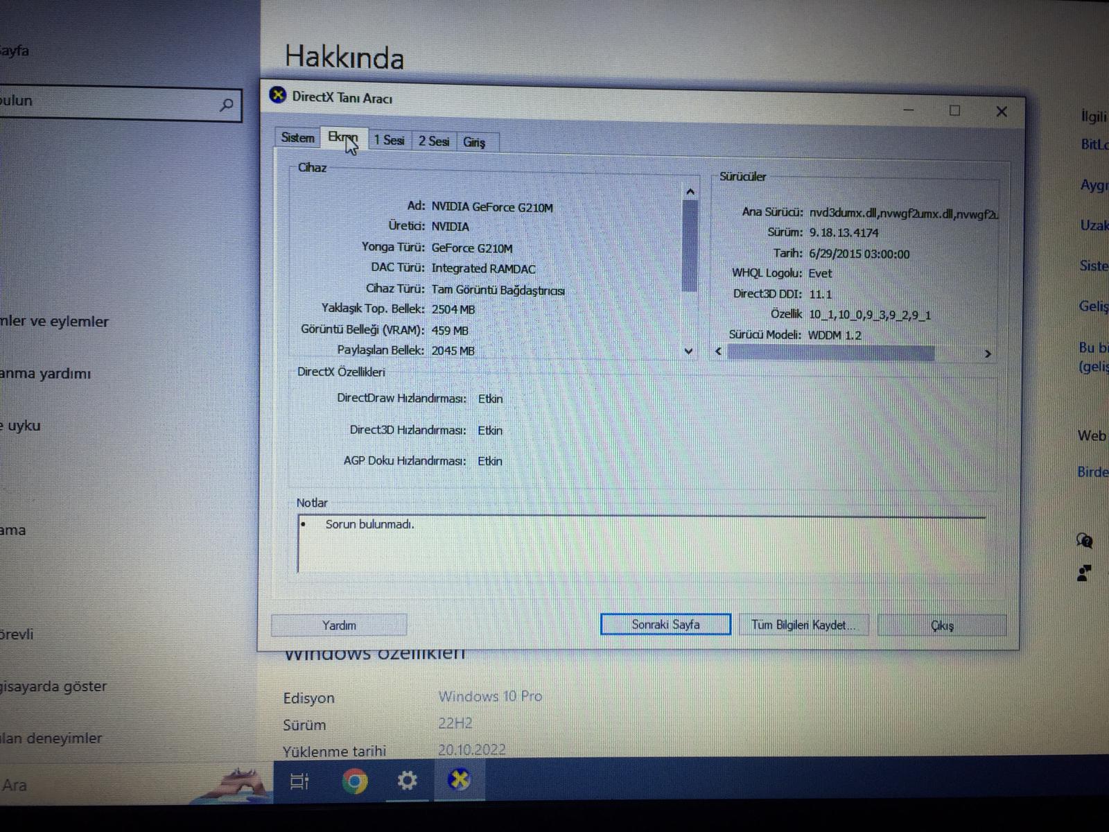Switch to the Sistem tab

[298, 137]
